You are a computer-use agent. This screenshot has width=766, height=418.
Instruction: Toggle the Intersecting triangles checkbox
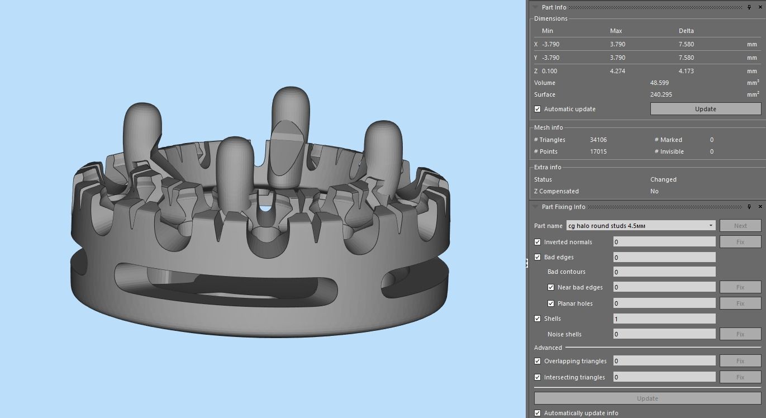[537, 377]
